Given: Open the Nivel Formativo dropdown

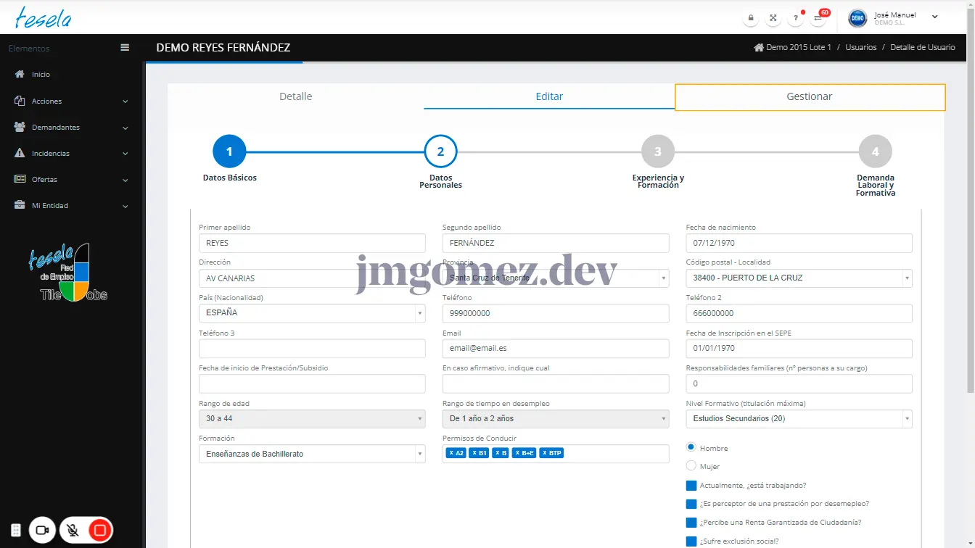Looking at the screenshot, I should pos(798,419).
